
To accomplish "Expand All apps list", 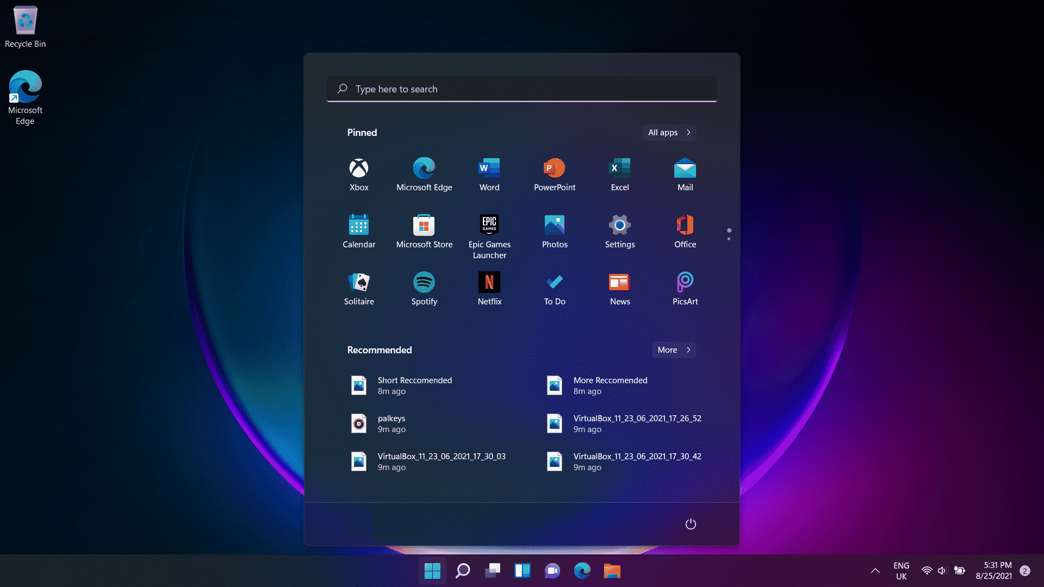I will 668,132.
